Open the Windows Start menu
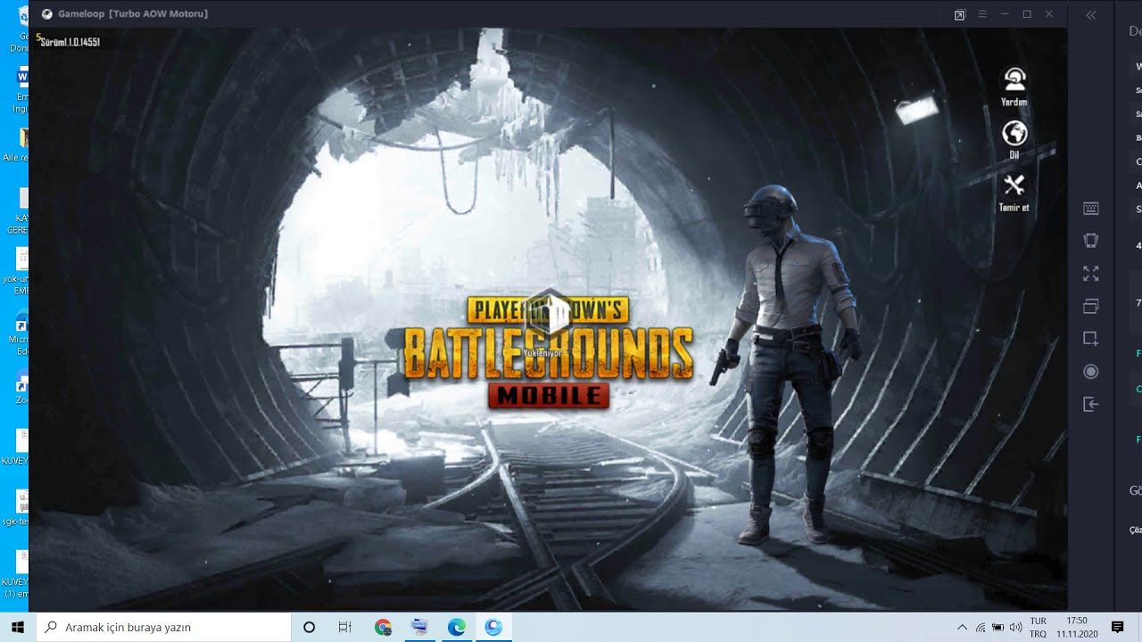 point(17,627)
